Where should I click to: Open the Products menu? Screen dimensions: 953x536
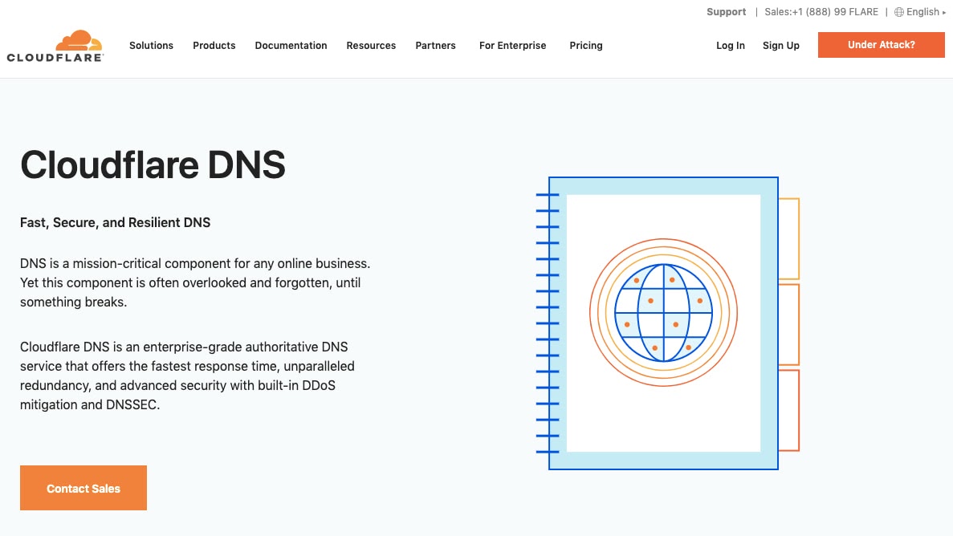pyautogui.click(x=214, y=45)
